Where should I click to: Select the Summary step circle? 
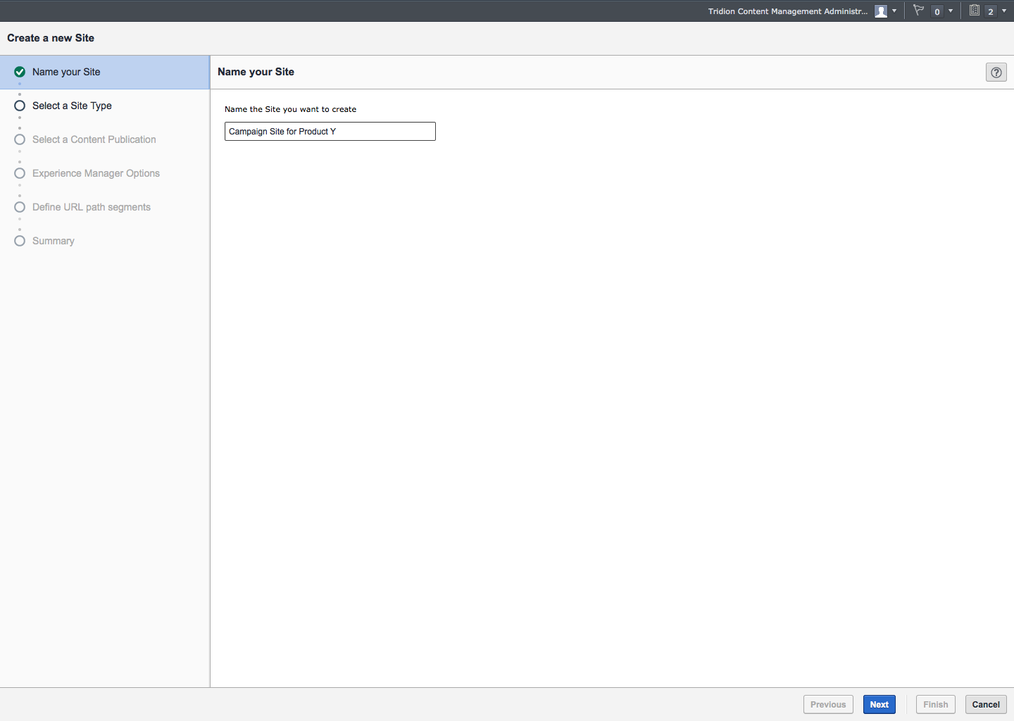(20, 241)
